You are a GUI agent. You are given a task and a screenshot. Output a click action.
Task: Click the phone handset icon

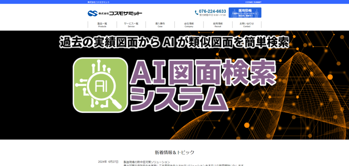click(x=197, y=13)
